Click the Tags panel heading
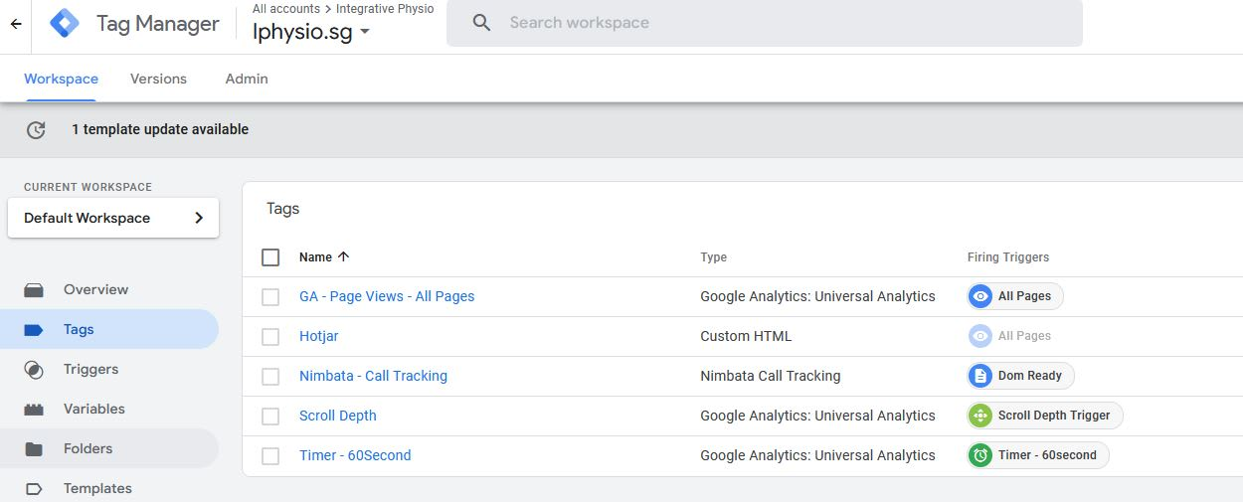This screenshot has width=1243, height=502. tap(282, 209)
